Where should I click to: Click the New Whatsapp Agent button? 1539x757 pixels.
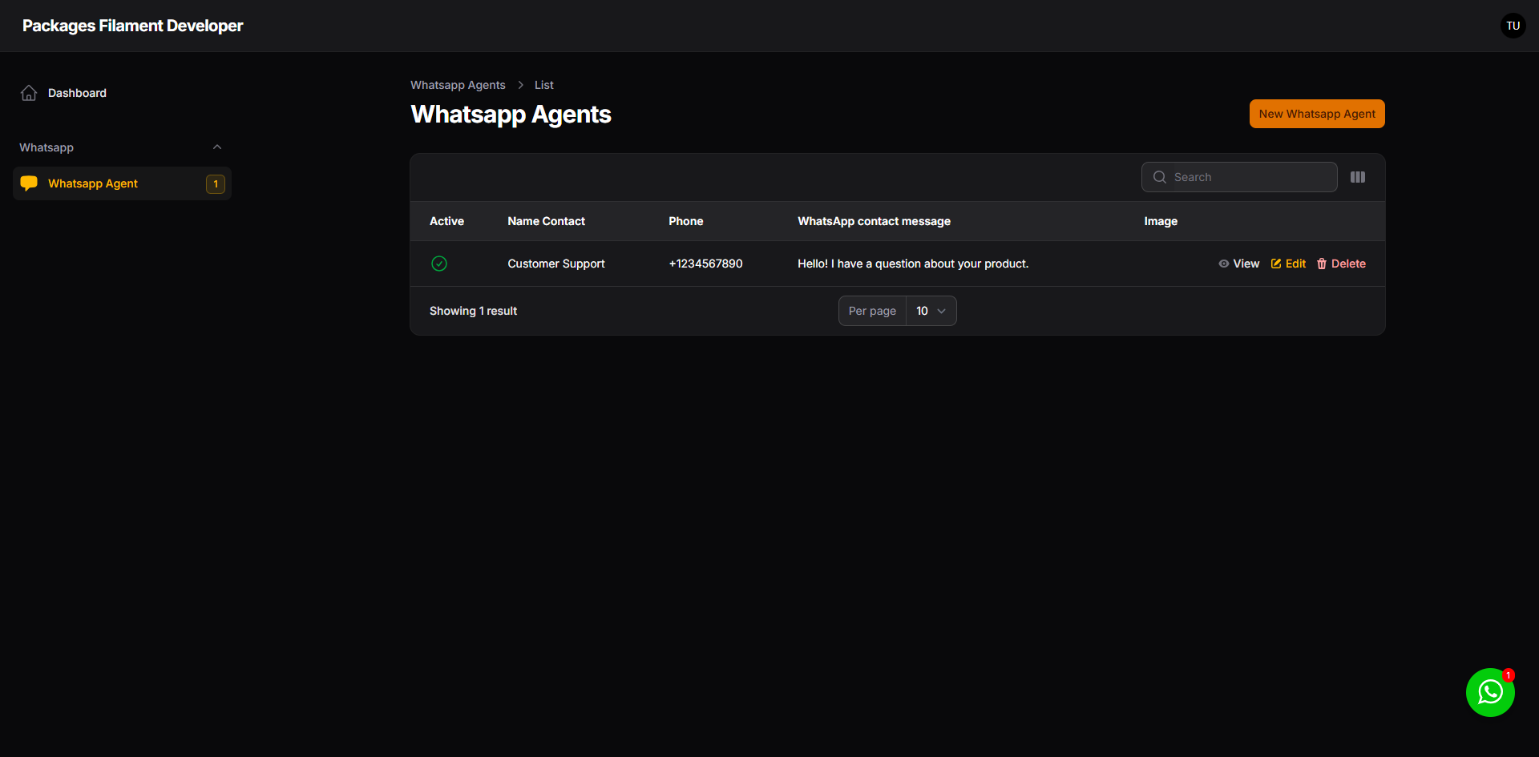pos(1316,113)
